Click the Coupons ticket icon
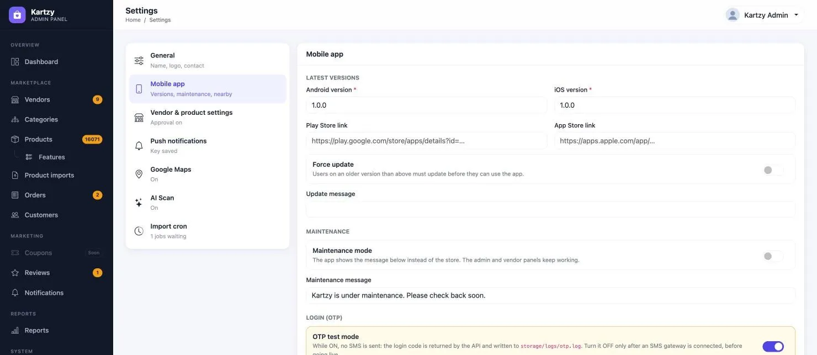817x355 pixels. 15,253
